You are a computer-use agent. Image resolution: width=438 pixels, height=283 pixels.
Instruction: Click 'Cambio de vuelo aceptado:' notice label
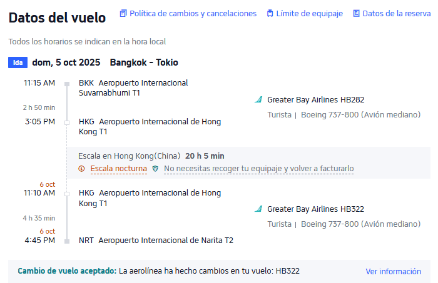[x=67, y=271]
